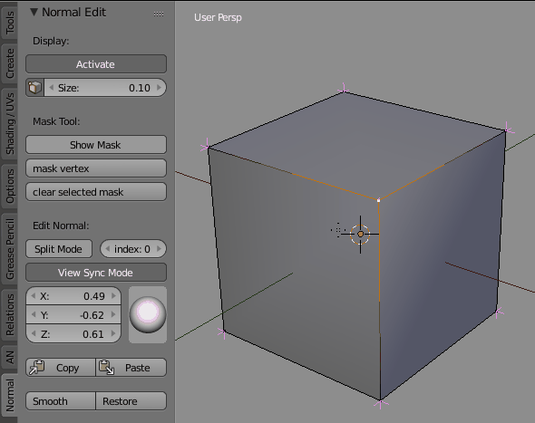Image resolution: width=535 pixels, height=423 pixels.
Task: Click the 3D cursor in the viewport
Action: (360, 235)
